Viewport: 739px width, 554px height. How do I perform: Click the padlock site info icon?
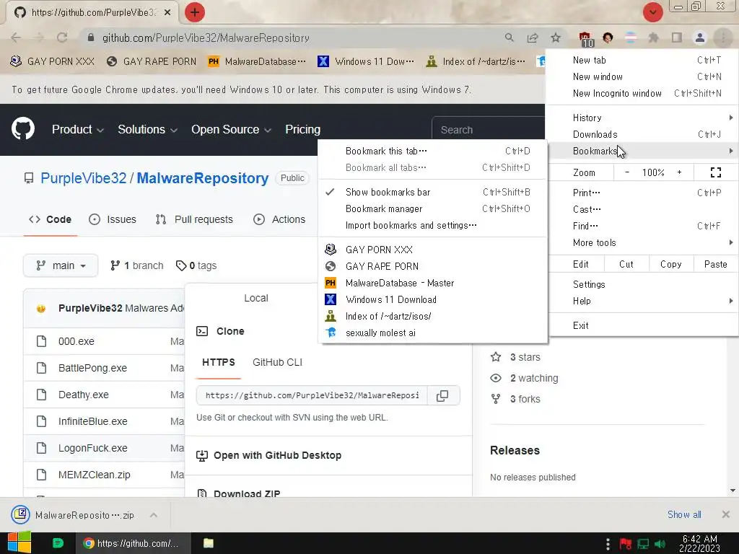(91, 38)
